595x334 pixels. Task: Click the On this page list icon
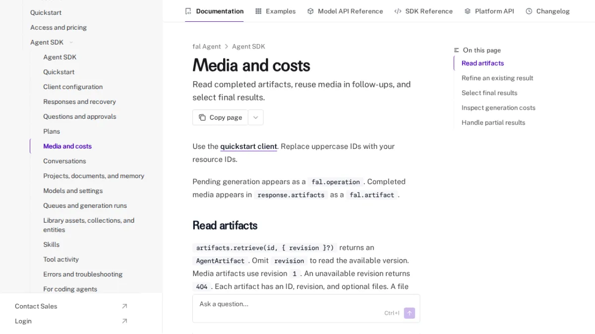[457, 50]
